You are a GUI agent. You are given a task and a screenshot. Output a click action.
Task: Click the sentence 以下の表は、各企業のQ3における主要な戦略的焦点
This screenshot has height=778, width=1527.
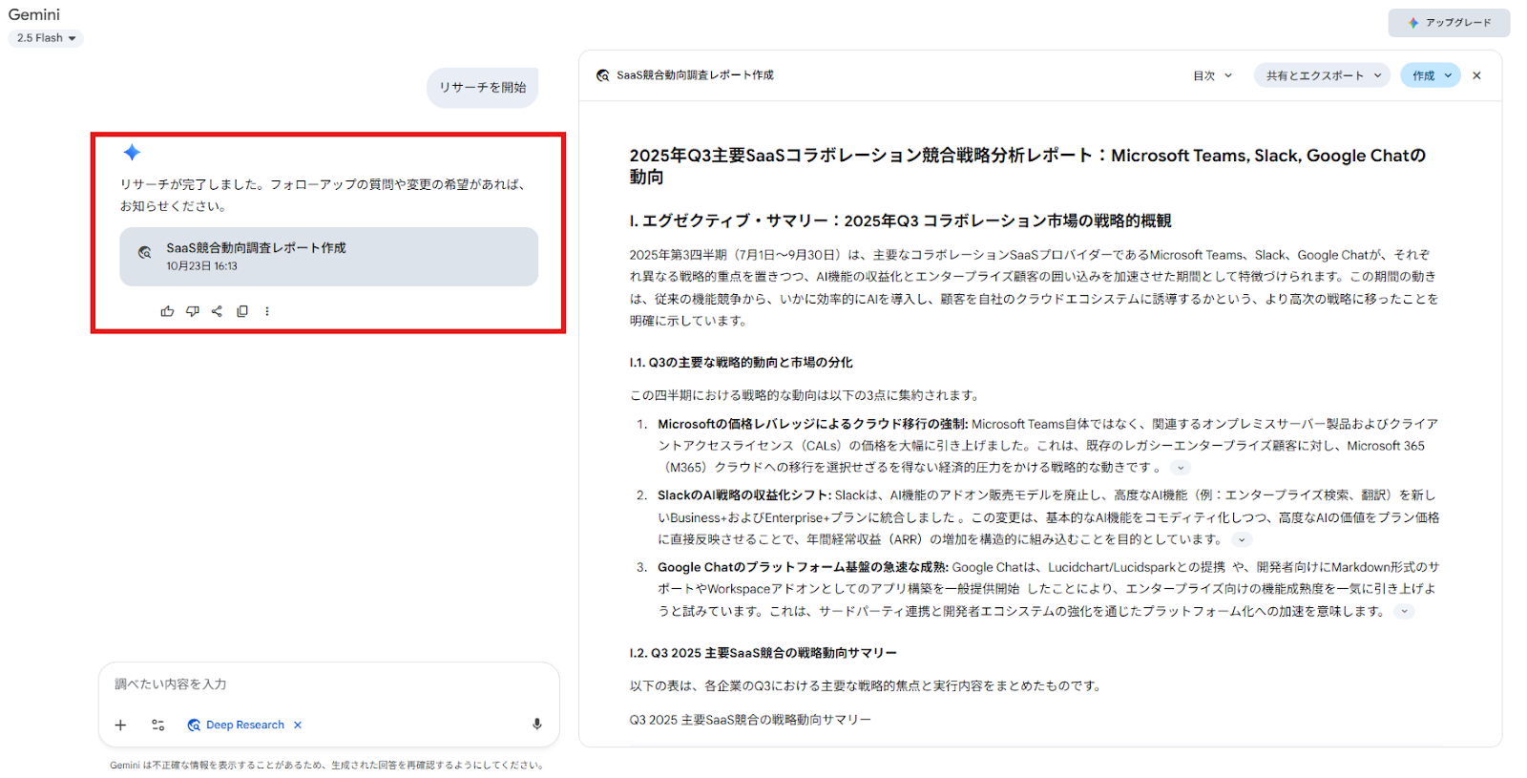pyautogui.click(x=867, y=685)
